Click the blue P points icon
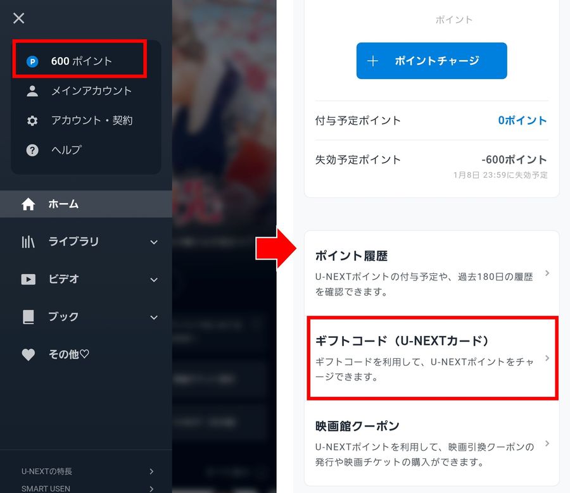570x493 pixels. (x=32, y=61)
